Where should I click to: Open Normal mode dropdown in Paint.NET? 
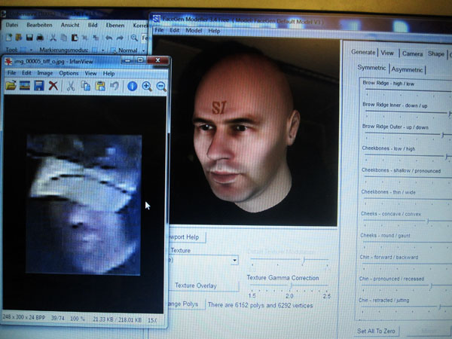[143, 50]
